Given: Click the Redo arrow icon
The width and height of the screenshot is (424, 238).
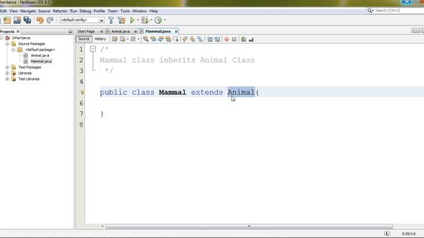Looking at the screenshot, I should tap(50, 20).
